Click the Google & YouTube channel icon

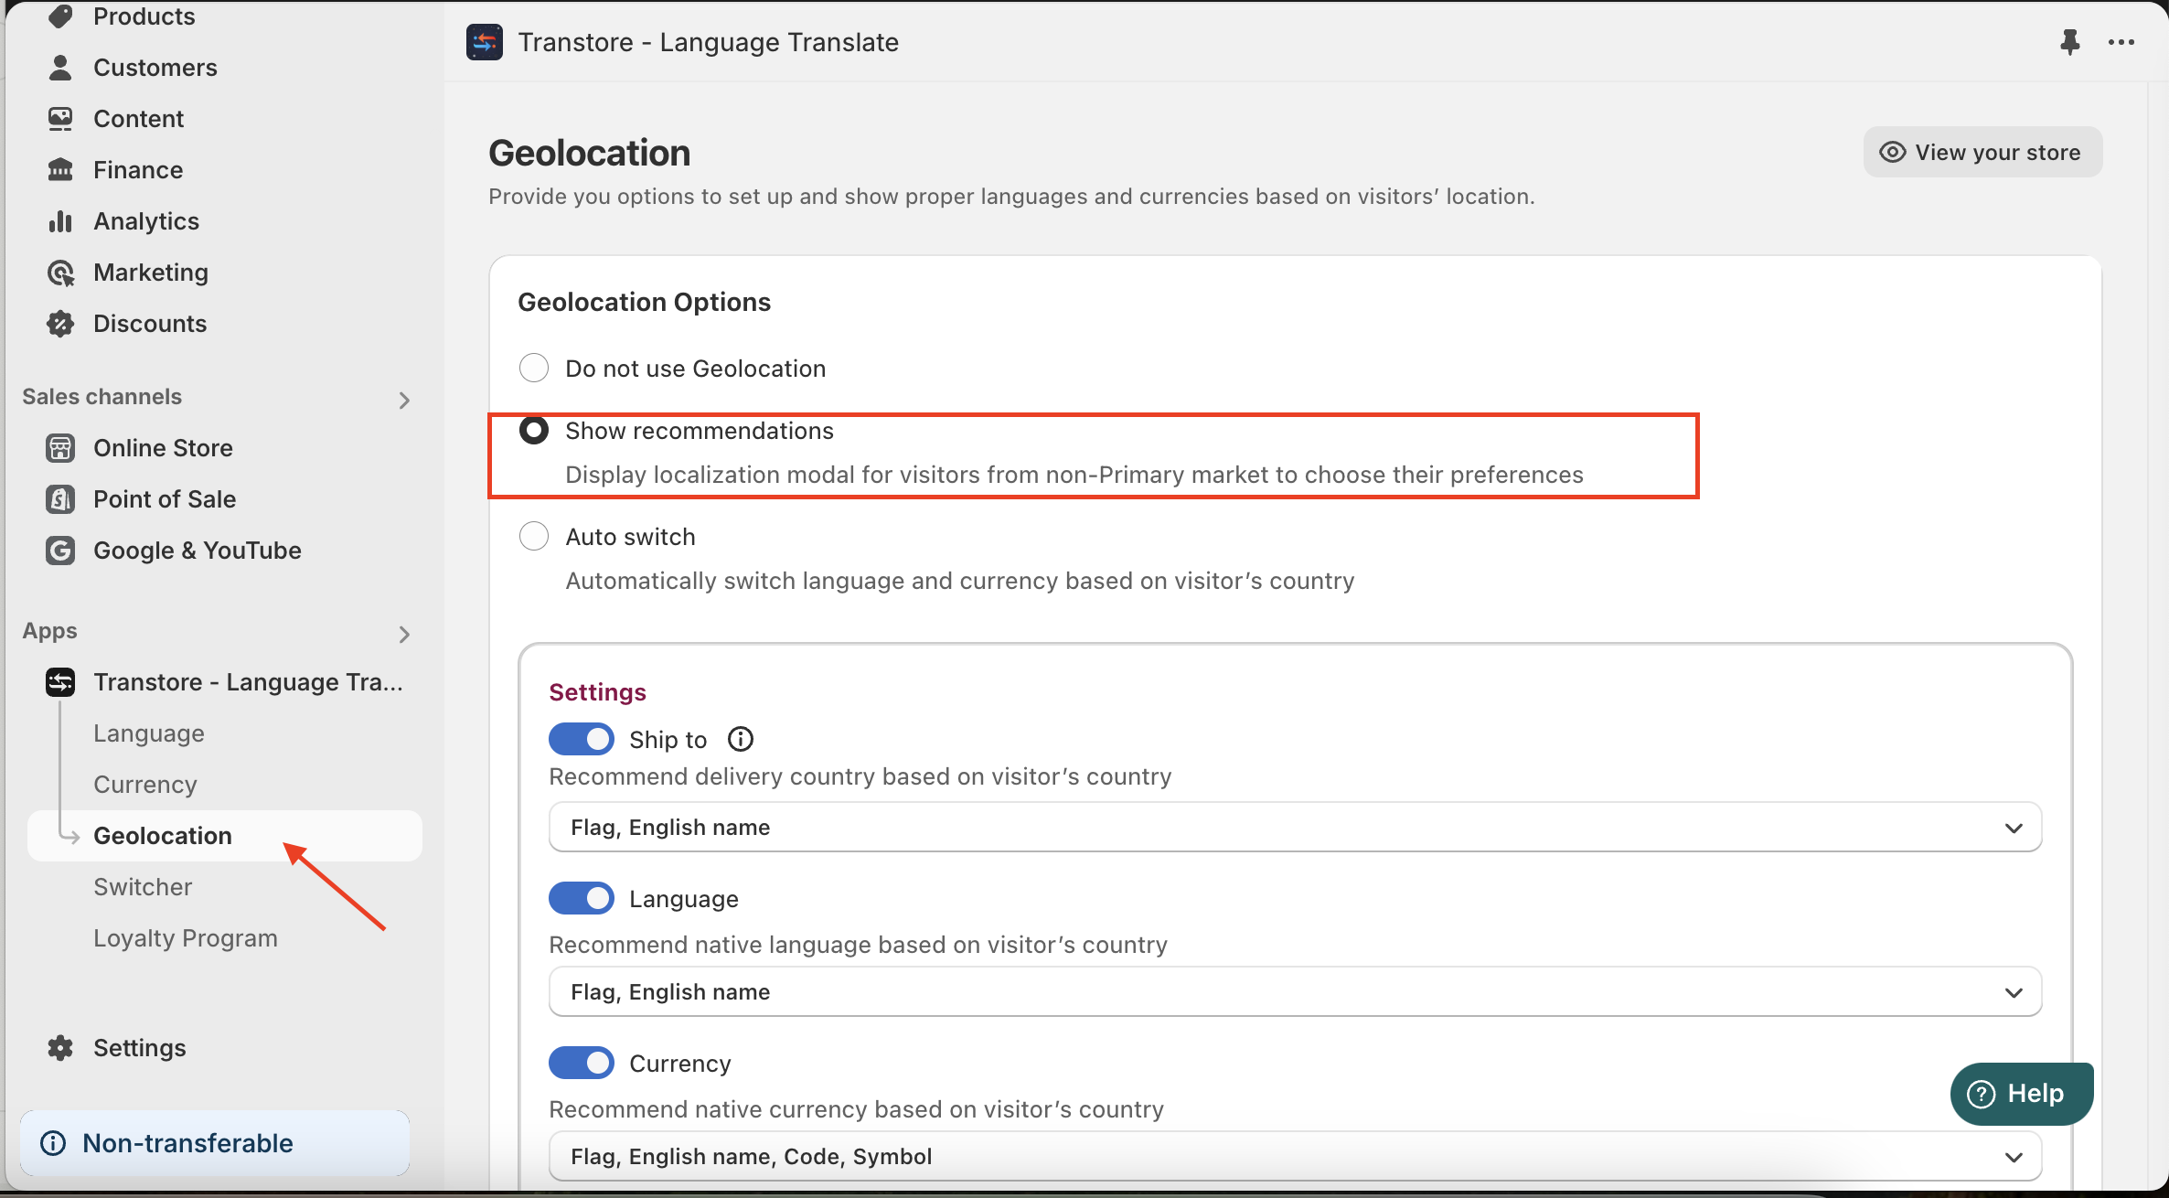(x=60, y=551)
